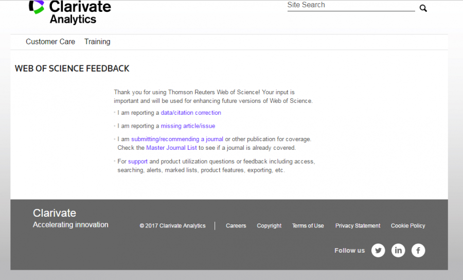463x280 pixels.
Task: Open the Customer Care menu
Action: (50, 42)
